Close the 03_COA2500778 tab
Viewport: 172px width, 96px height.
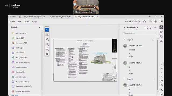(x=98, y=17)
